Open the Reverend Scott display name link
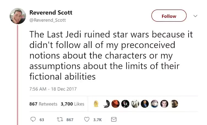207x125 pixels. pyautogui.click(x=51, y=13)
